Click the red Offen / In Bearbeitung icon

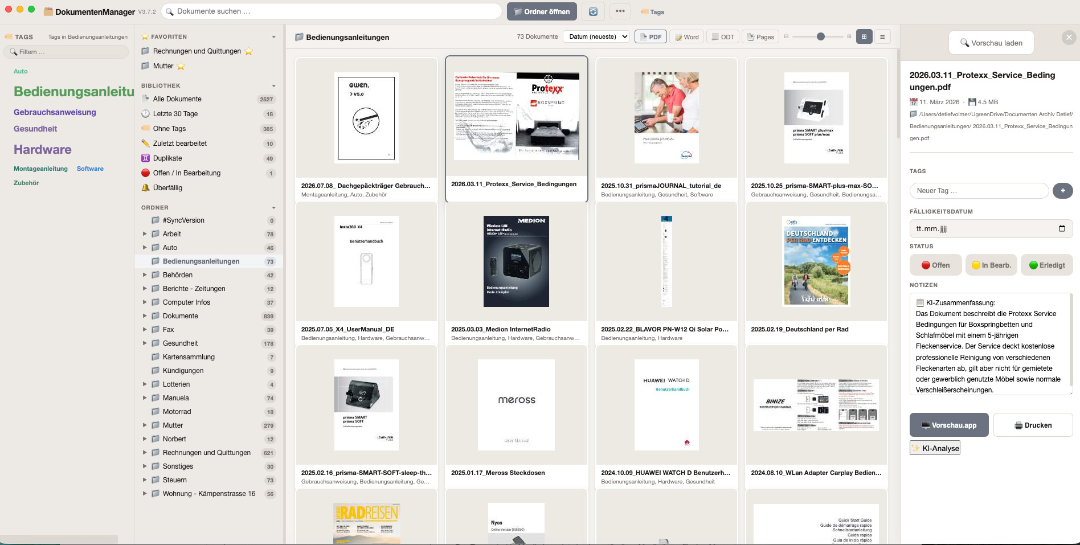pos(145,173)
